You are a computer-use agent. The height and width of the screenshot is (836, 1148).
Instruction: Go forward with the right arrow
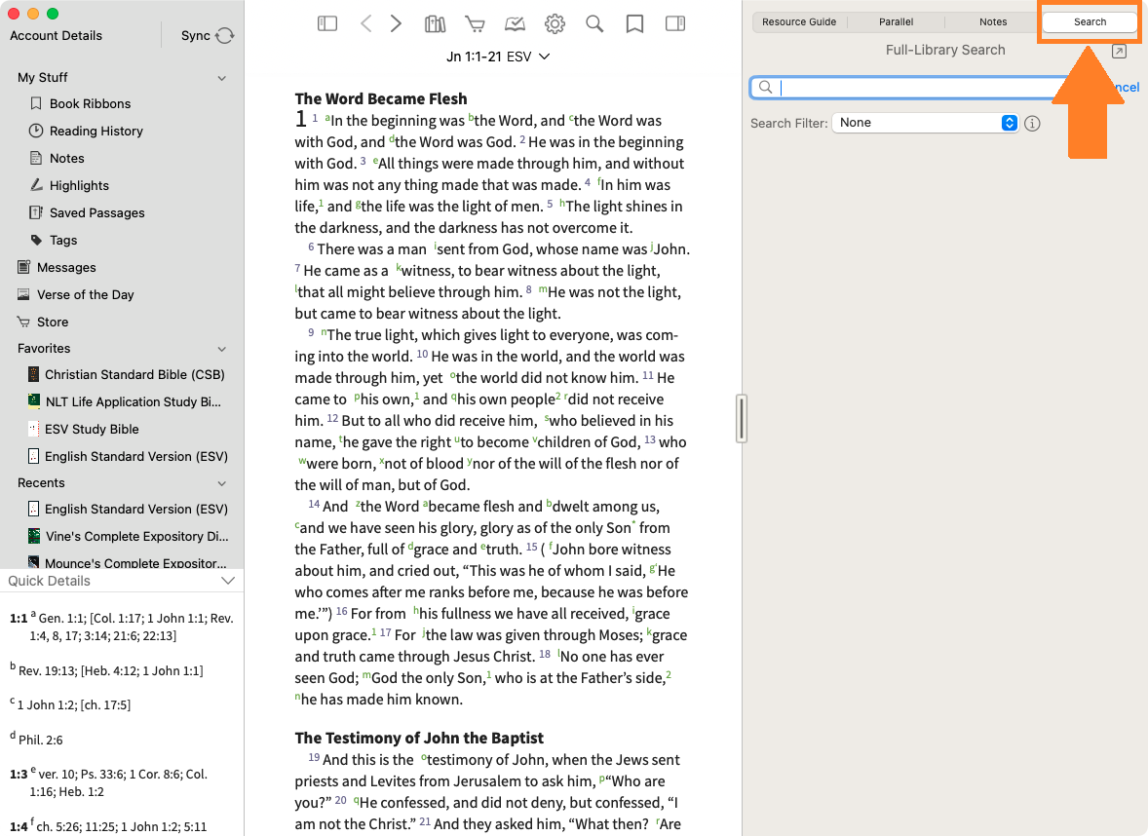pos(396,23)
